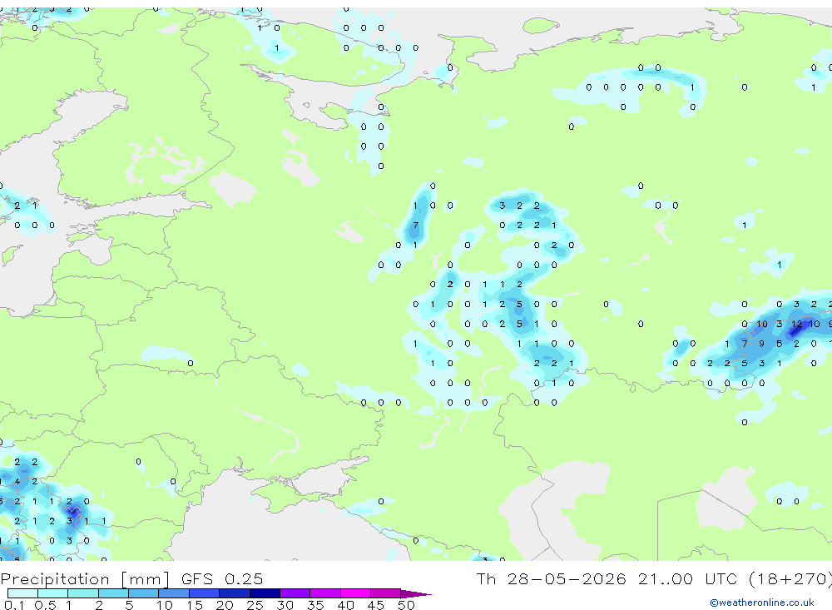Image resolution: width=832 pixels, height=610 pixels.
Task: Click the 35–40 mm violet legend swatch
Action: pyautogui.click(x=325, y=593)
